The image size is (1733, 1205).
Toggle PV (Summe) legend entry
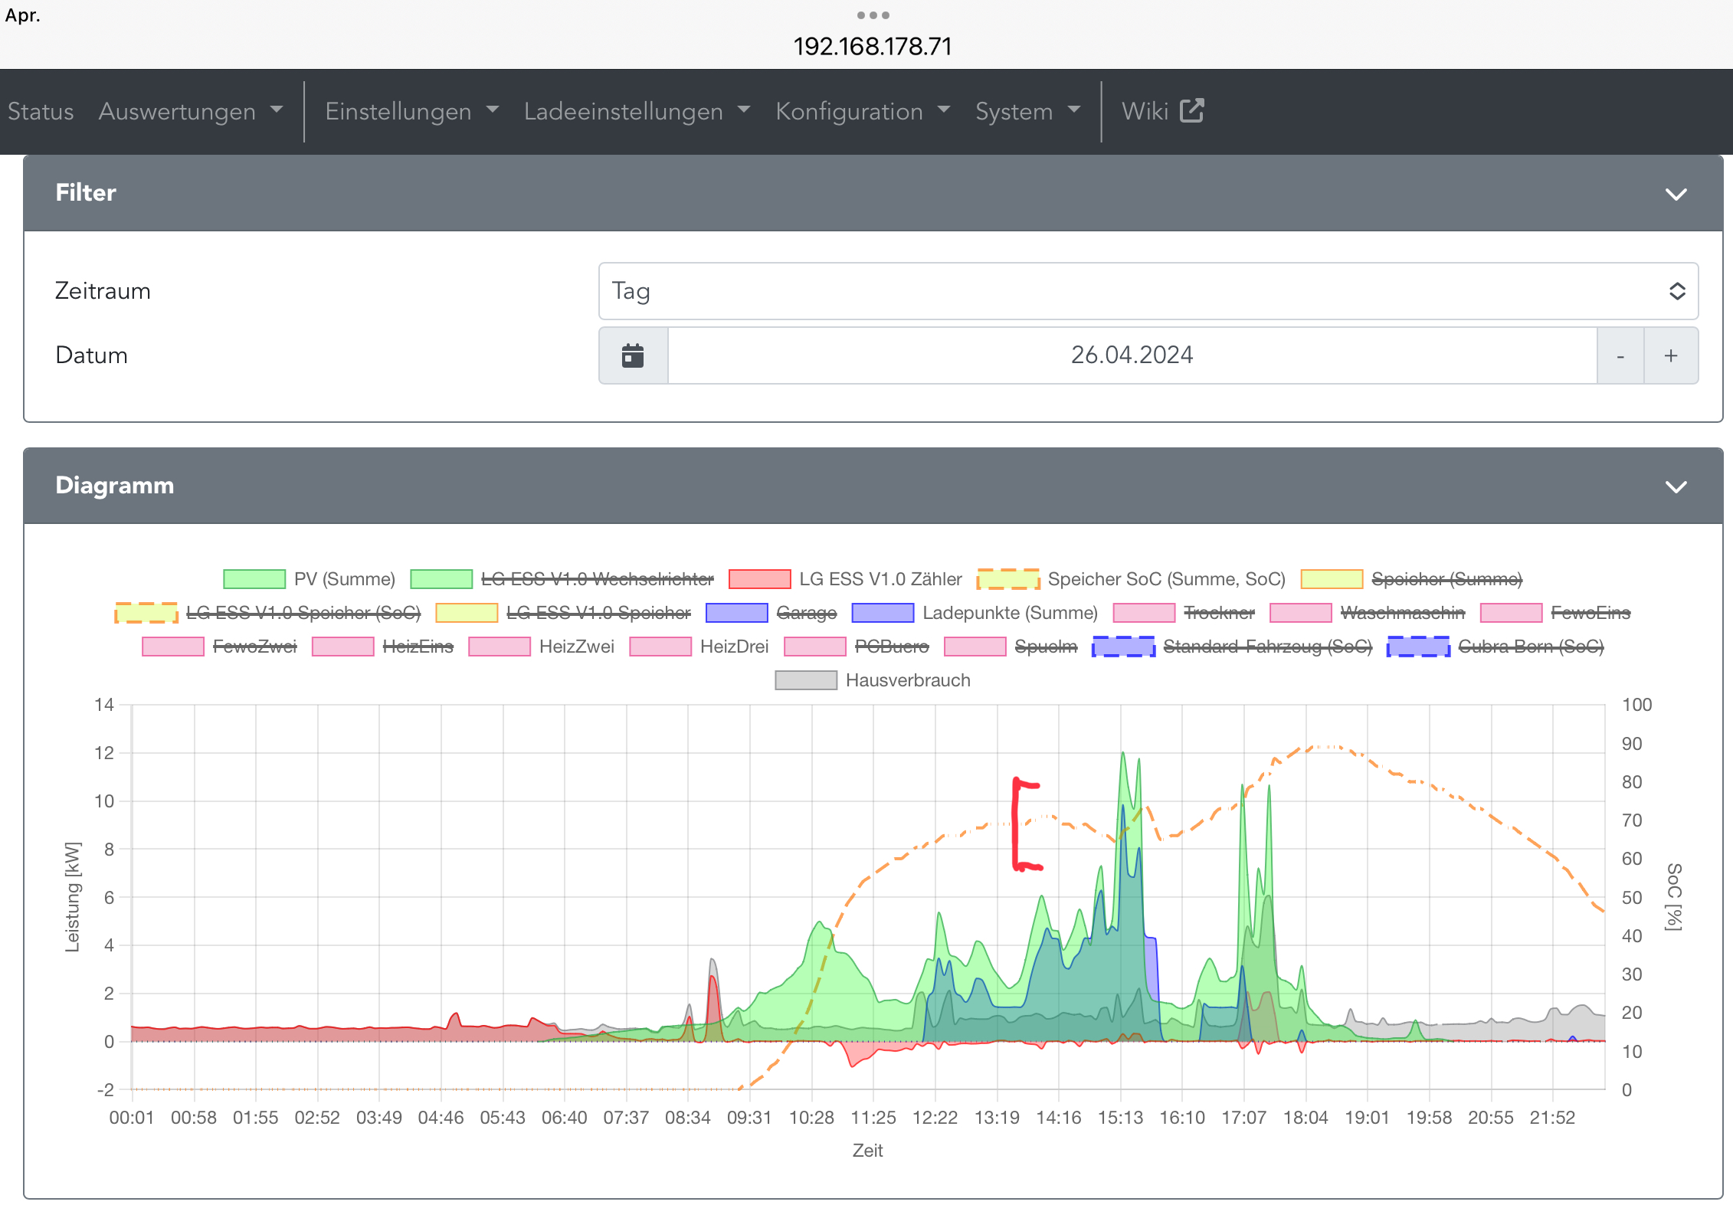pos(344,579)
